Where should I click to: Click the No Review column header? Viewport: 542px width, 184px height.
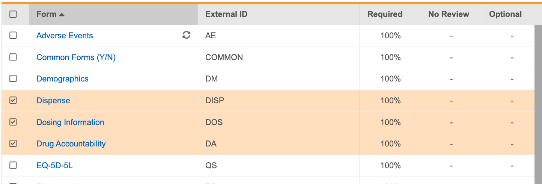pyautogui.click(x=449, y=14)
